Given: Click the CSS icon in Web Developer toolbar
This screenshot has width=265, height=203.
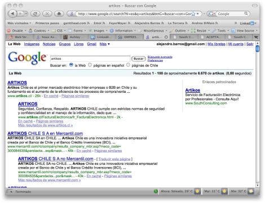Looking at the screenshot, I should point(54,30).
